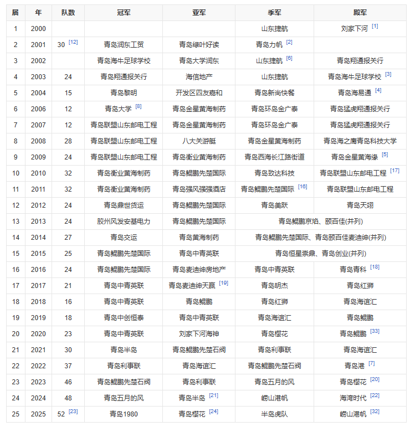The width and height of the screenshot is (415, 427).
Task: Open citation [2] after 青岛力帆
Action: click(289, 42)
